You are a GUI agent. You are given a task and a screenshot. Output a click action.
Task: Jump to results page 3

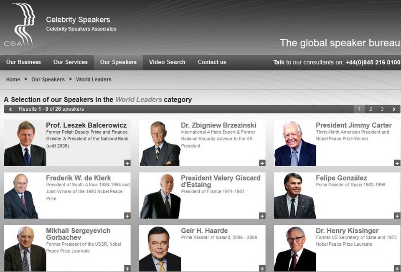click(x=382, y=109)
